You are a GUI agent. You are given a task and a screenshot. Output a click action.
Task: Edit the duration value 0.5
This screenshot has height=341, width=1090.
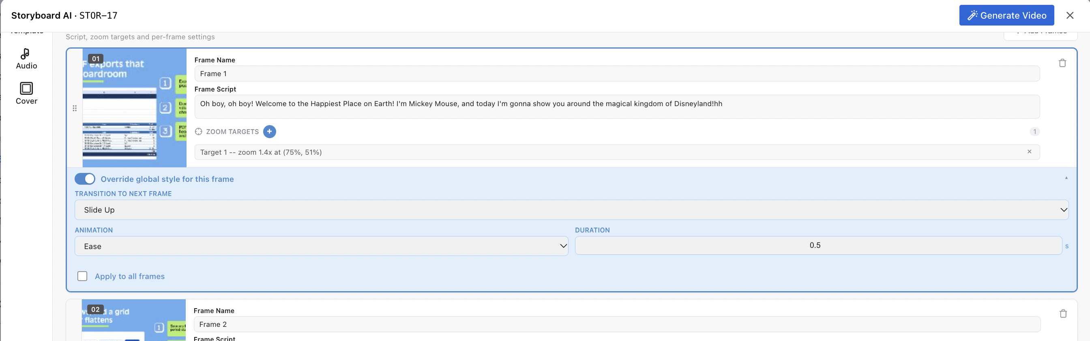pos(818,245)
